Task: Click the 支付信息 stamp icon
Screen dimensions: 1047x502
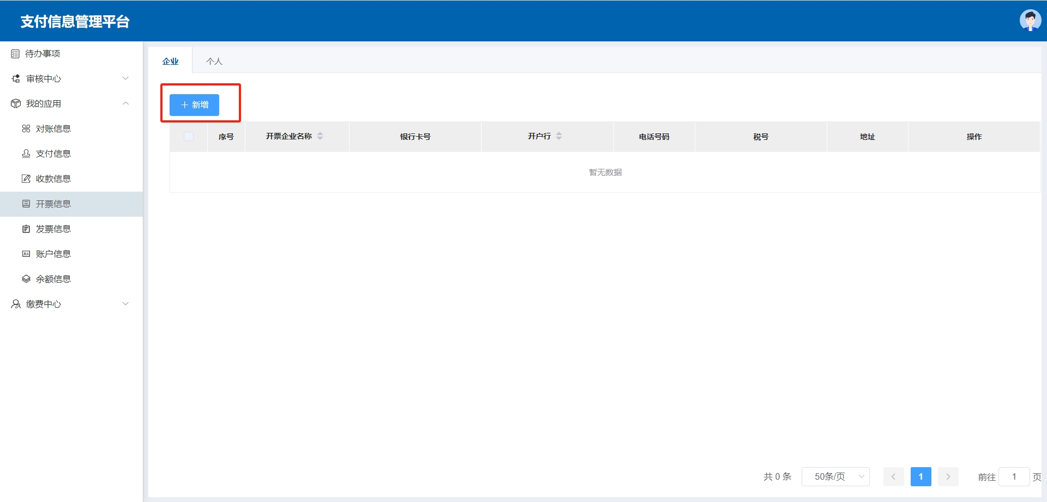Action: pos(26,154)
